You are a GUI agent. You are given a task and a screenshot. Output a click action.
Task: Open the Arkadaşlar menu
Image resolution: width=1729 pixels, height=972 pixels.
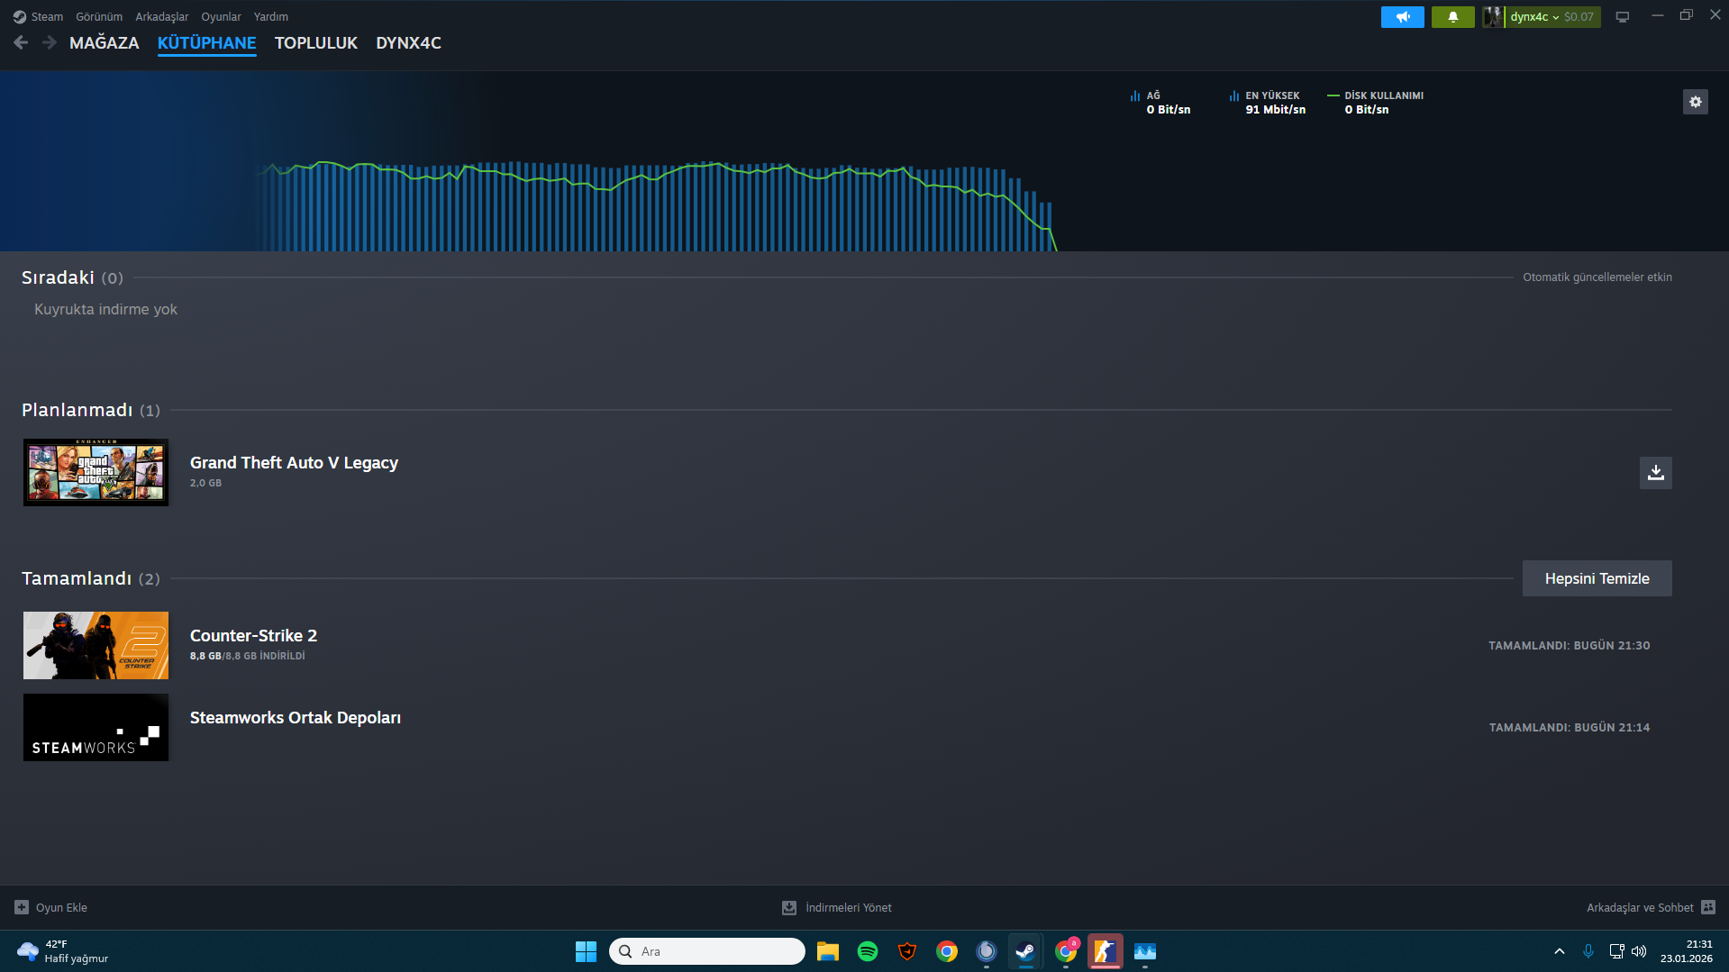coord(162,17)
